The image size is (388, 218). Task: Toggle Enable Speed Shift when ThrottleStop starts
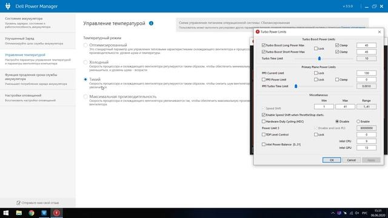click(264, 115)
